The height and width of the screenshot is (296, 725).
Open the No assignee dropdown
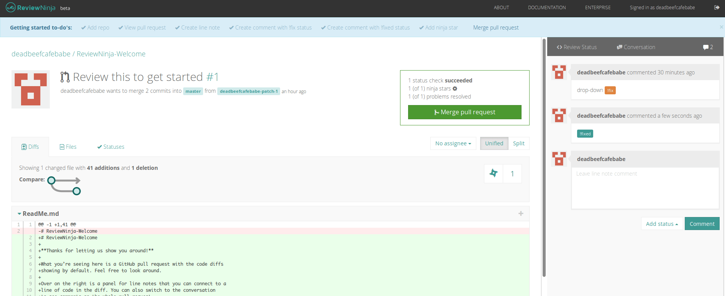(453, 143)
